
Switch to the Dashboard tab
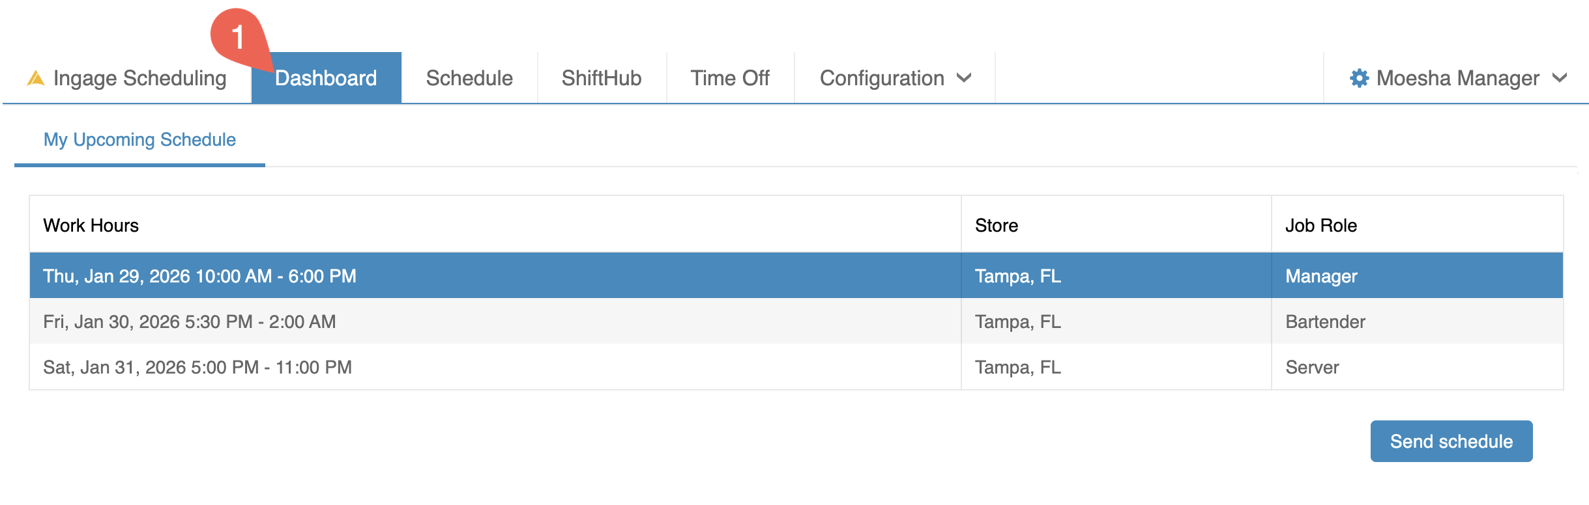[x=326, y=78]
